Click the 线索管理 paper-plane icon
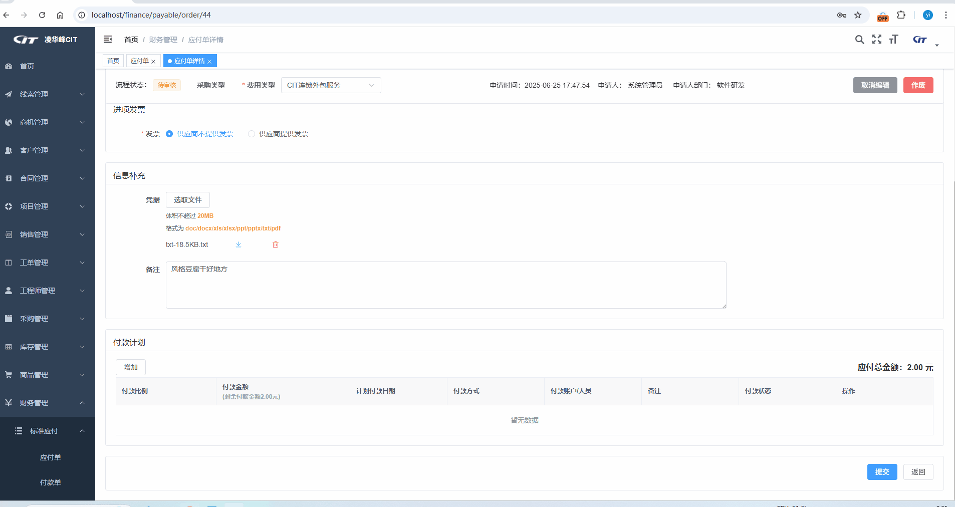 9,94
